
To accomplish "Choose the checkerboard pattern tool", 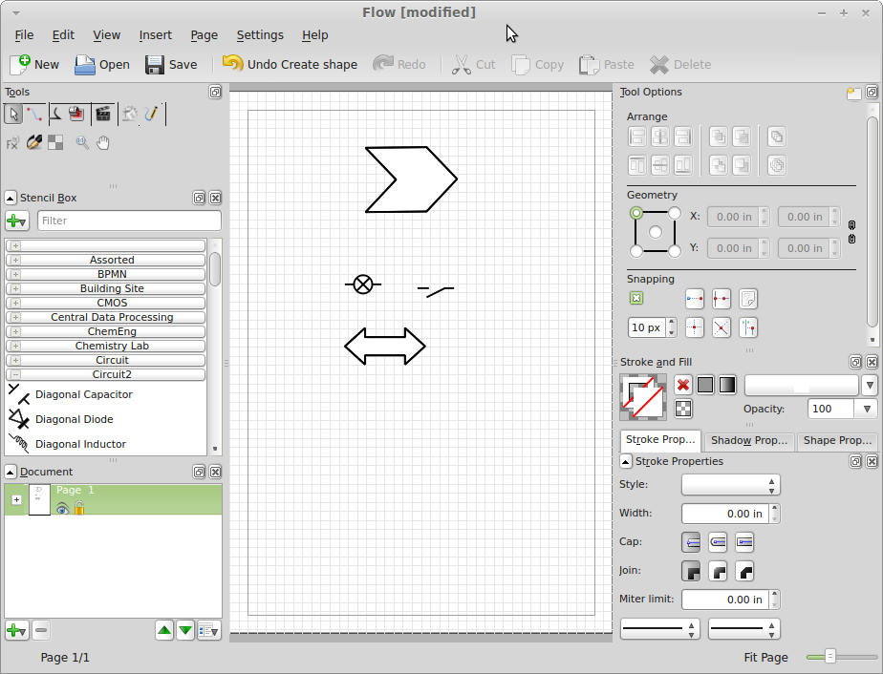I will 56,142.
